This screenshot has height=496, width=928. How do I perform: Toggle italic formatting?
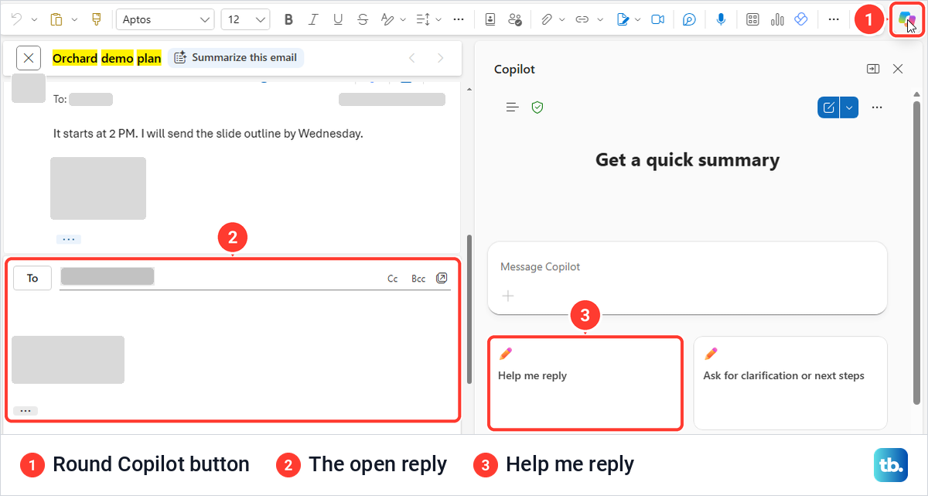pyautogui.click(x=313, y=19)
